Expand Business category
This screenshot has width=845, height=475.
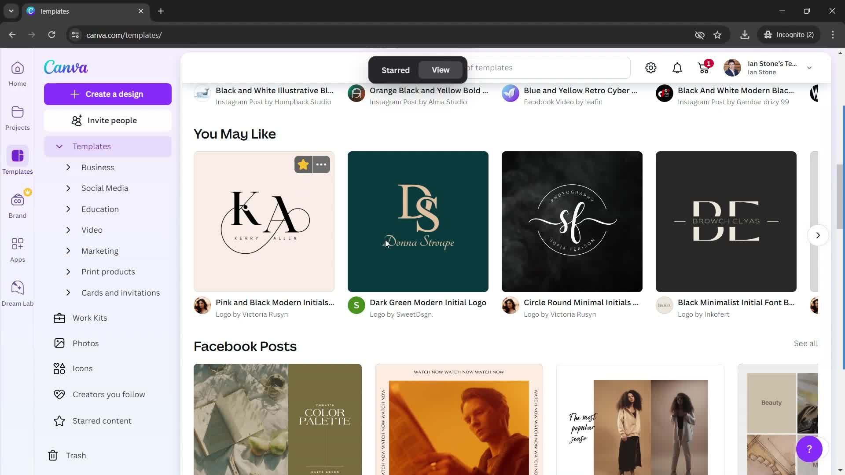[68, 168]
